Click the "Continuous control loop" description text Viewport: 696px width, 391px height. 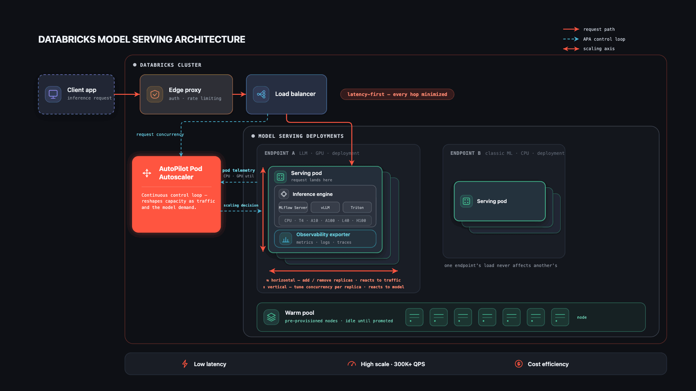[x=178, y=201]
